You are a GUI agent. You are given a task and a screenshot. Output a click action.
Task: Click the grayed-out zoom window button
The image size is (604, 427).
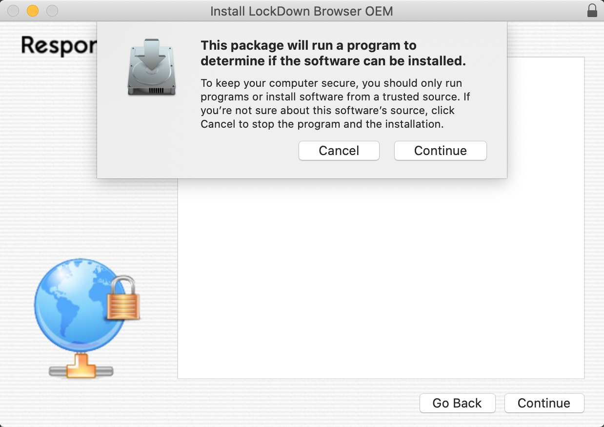(x=52, y=10)
